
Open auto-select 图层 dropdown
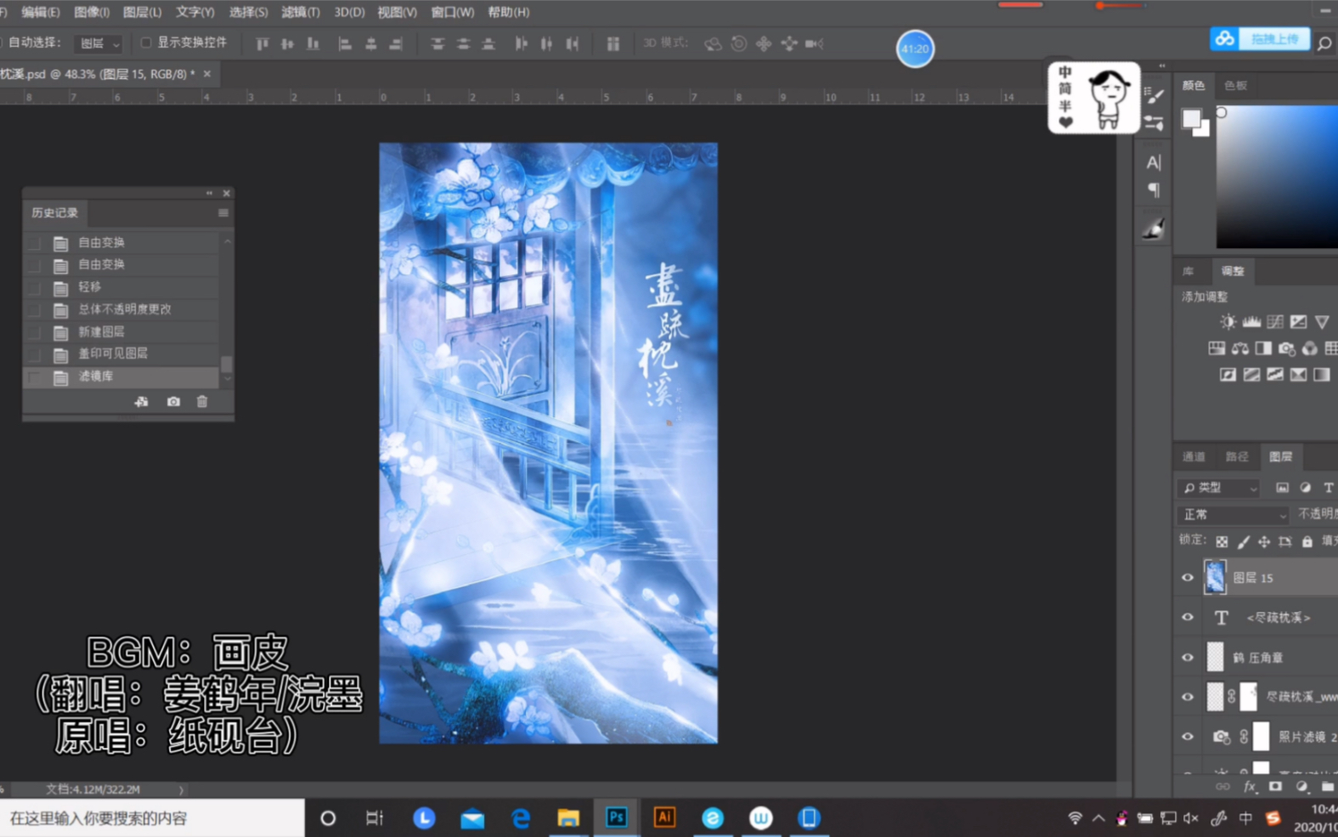click(x=99, y=43)
